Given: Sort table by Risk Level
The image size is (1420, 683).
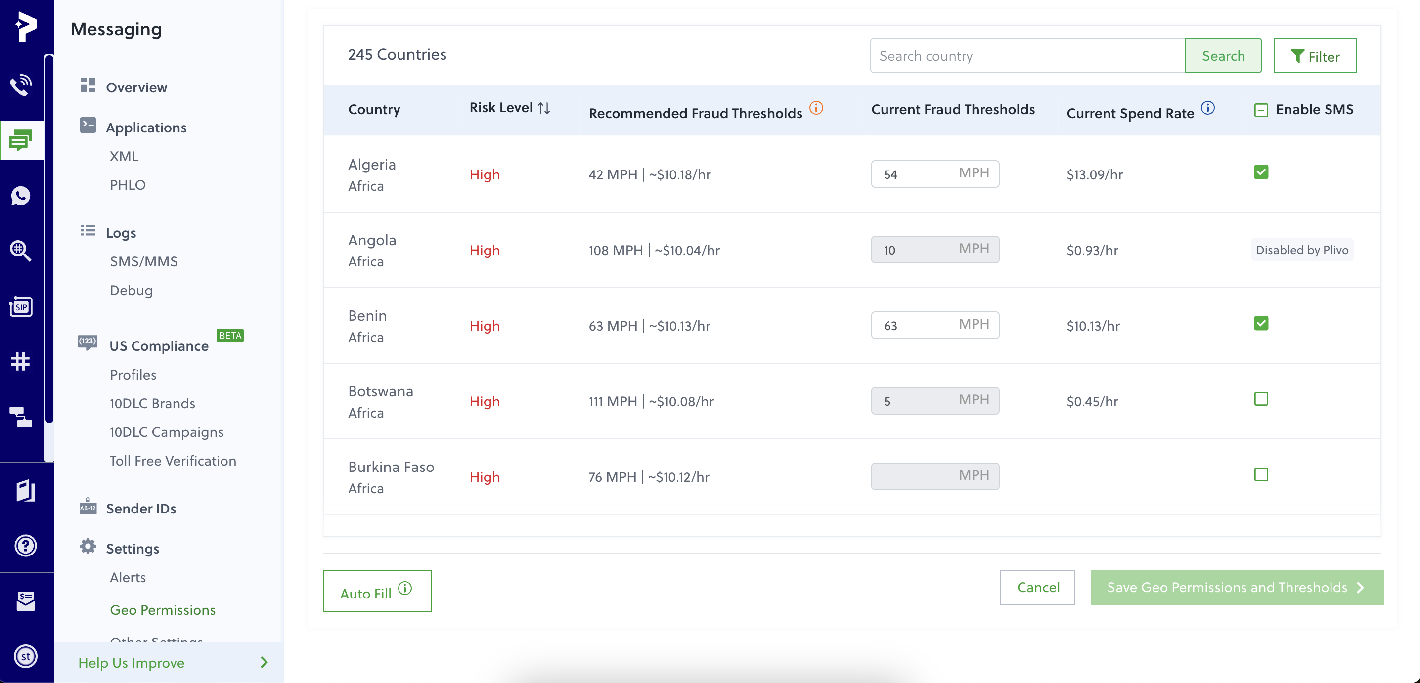Looking at the screenshot, I should (543, 108).
